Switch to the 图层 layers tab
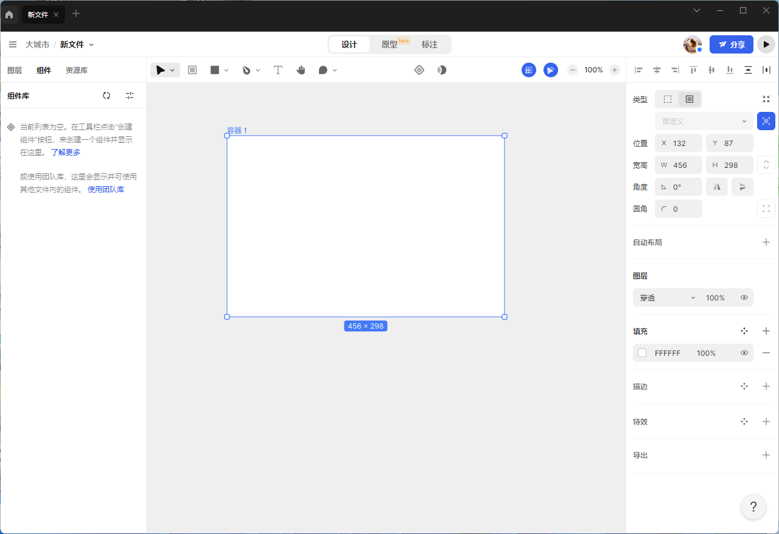 [15, 70]
